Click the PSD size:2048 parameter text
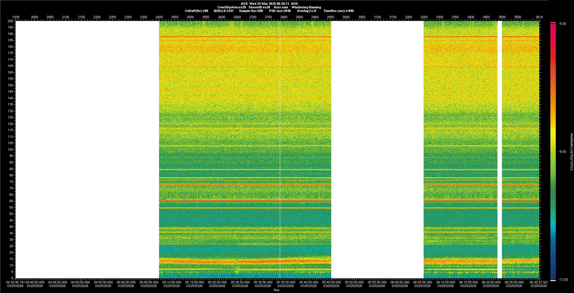 point(280,11)
